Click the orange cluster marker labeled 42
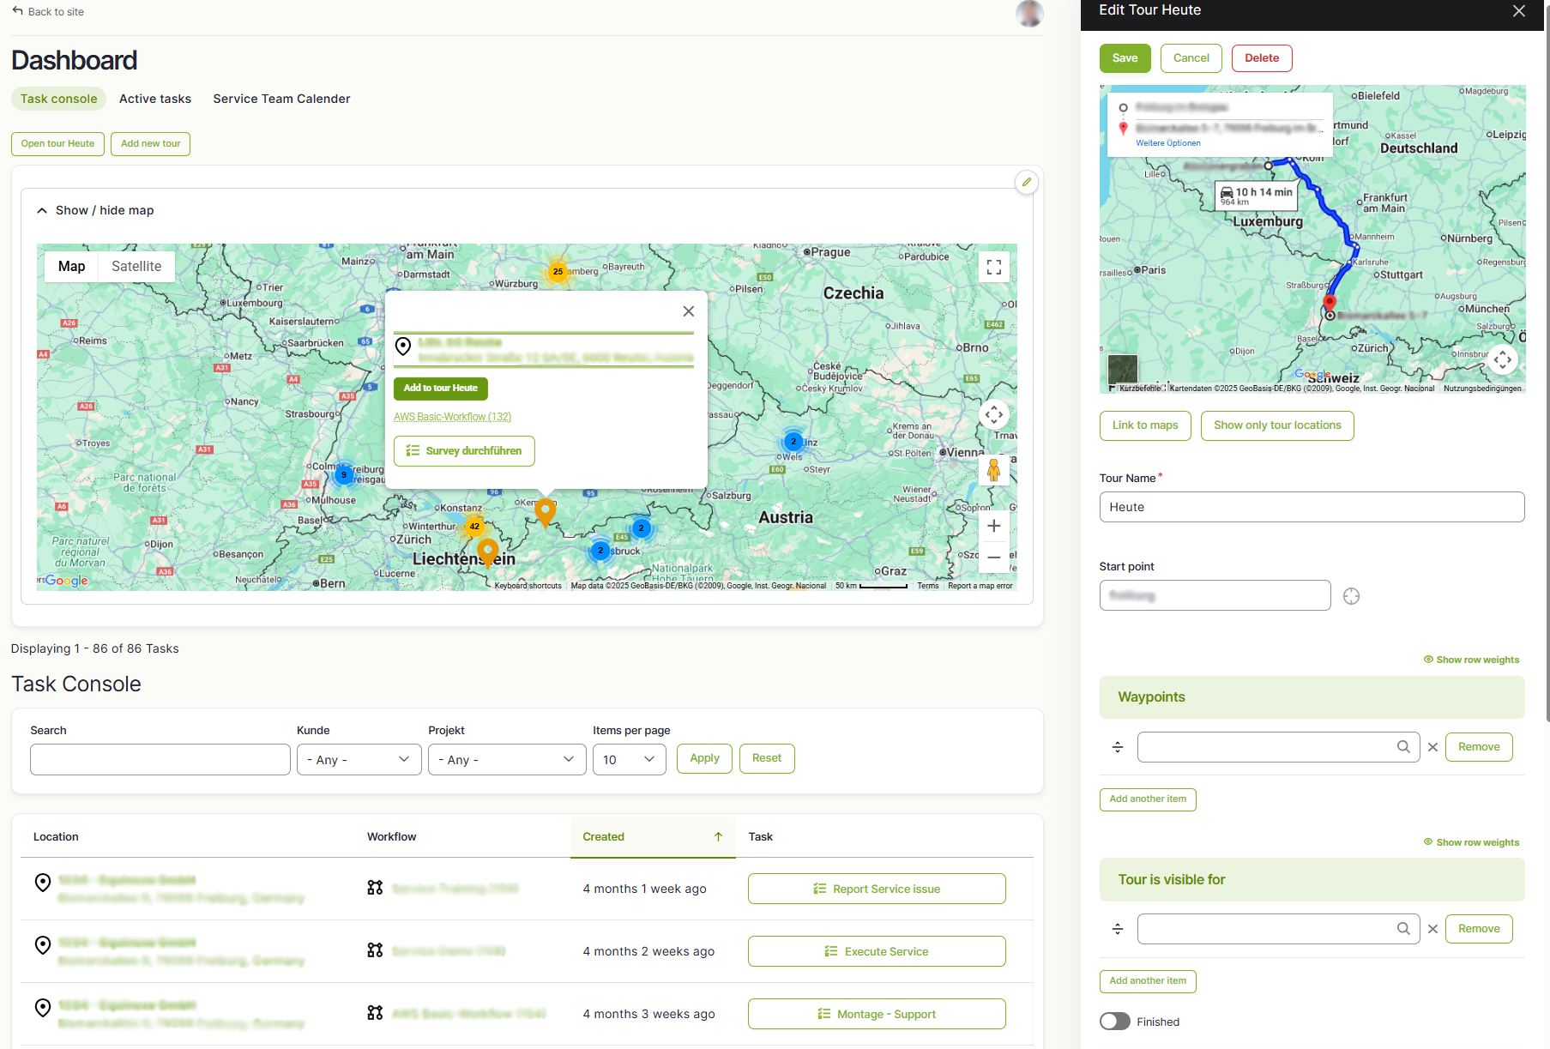This screenshot has width=1550, height=1049. click(x=474, y=527)
